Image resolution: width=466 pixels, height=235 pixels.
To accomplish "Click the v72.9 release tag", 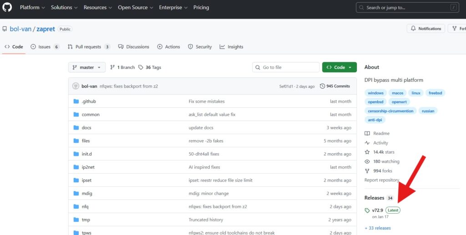I will pos(377,210).
